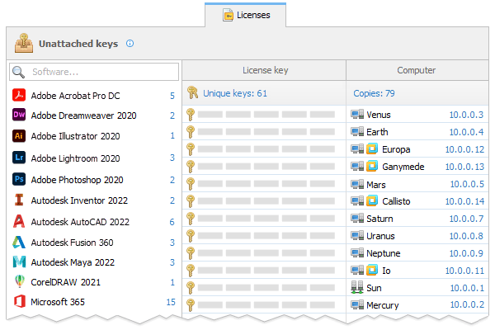Sort by Computer column header
The height and width of the screenshot is (330, 495).
click(417, 70)
